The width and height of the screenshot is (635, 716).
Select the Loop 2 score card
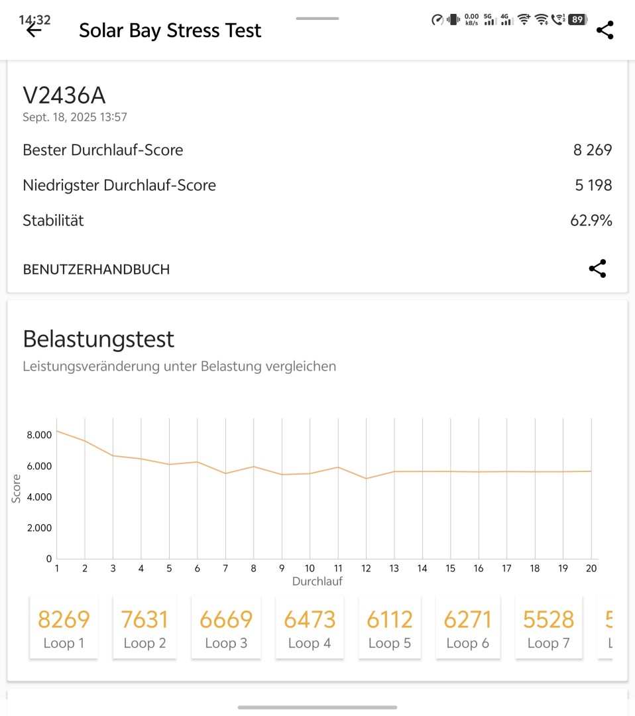pyautogui.click(x=144, y=627)
